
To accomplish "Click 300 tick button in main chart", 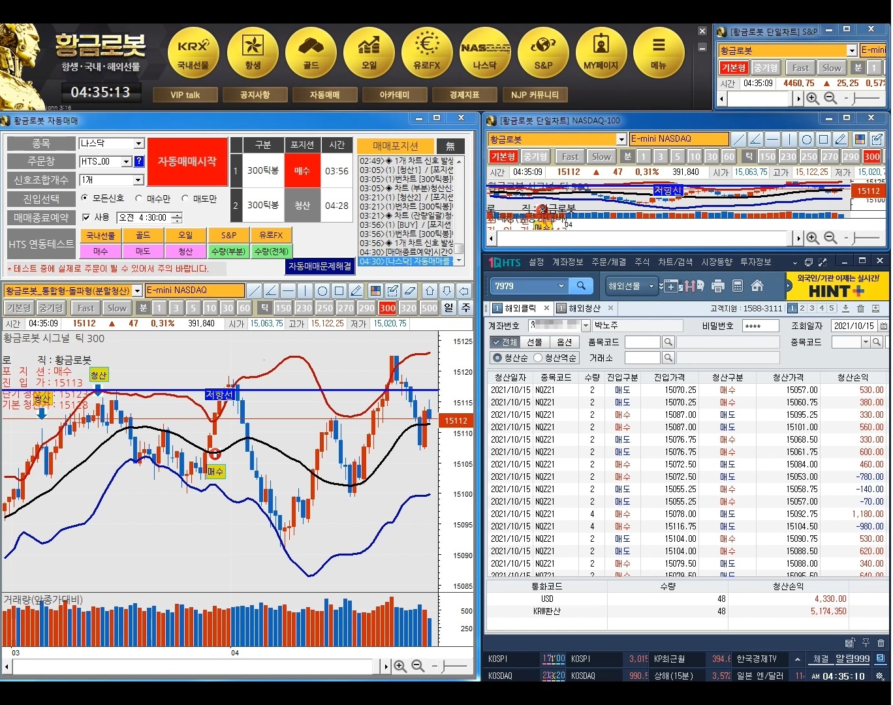I will click(x=388, y=308).
